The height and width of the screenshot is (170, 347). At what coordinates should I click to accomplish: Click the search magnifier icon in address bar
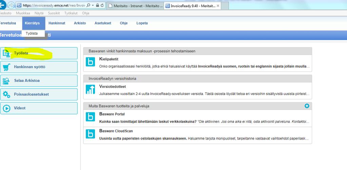tap(88, 5)
